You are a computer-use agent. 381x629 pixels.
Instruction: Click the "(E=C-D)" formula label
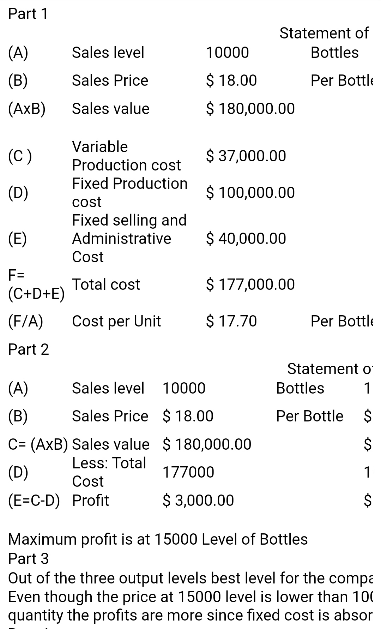34,500
